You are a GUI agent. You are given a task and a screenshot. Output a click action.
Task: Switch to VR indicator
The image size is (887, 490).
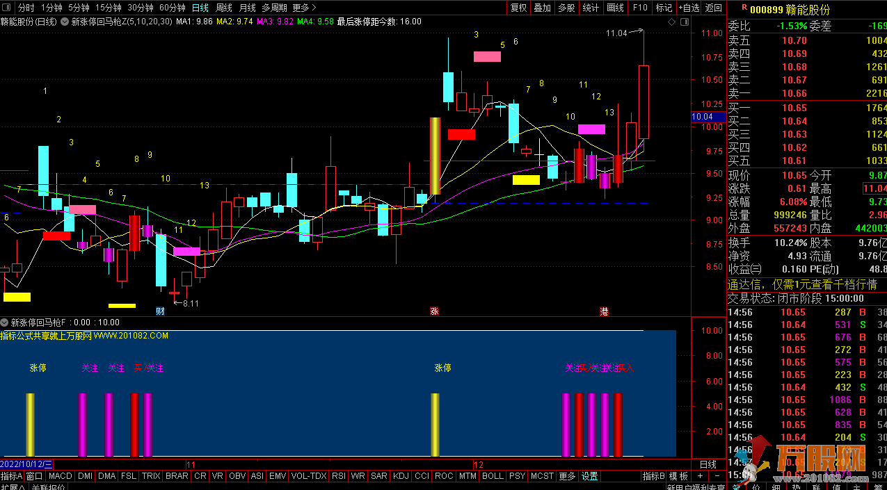[x=218, y=476]
